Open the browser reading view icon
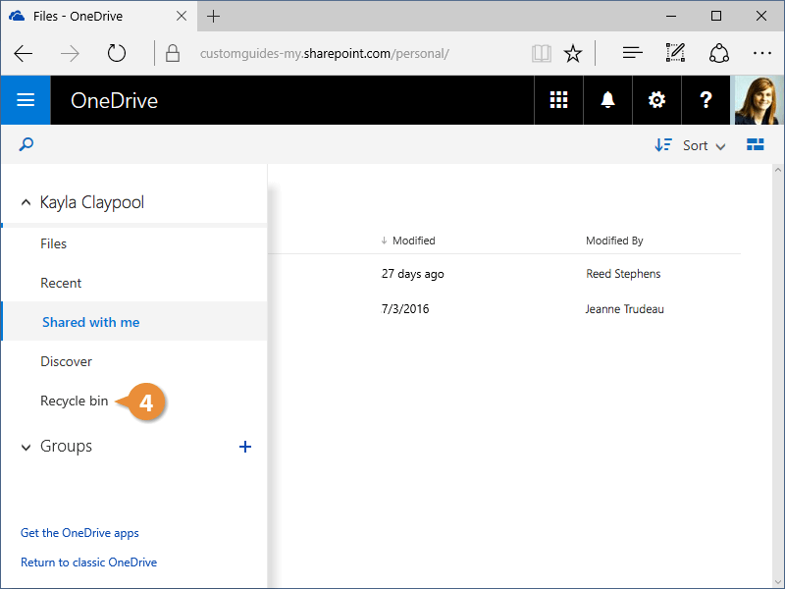 tap(542, 53)
